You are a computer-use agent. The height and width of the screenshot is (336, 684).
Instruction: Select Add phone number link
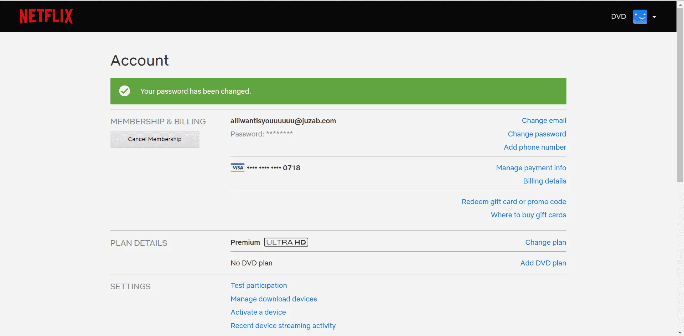point(535,147)
